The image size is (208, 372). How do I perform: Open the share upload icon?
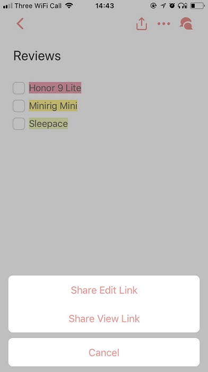142,24
